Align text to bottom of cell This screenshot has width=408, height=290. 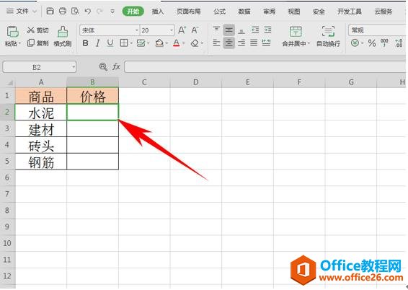[241, 30]
